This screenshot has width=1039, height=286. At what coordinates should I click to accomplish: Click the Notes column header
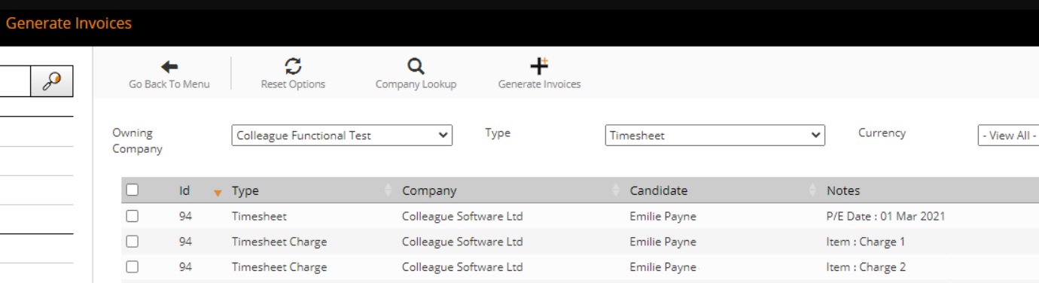click(x=843, y=190)
